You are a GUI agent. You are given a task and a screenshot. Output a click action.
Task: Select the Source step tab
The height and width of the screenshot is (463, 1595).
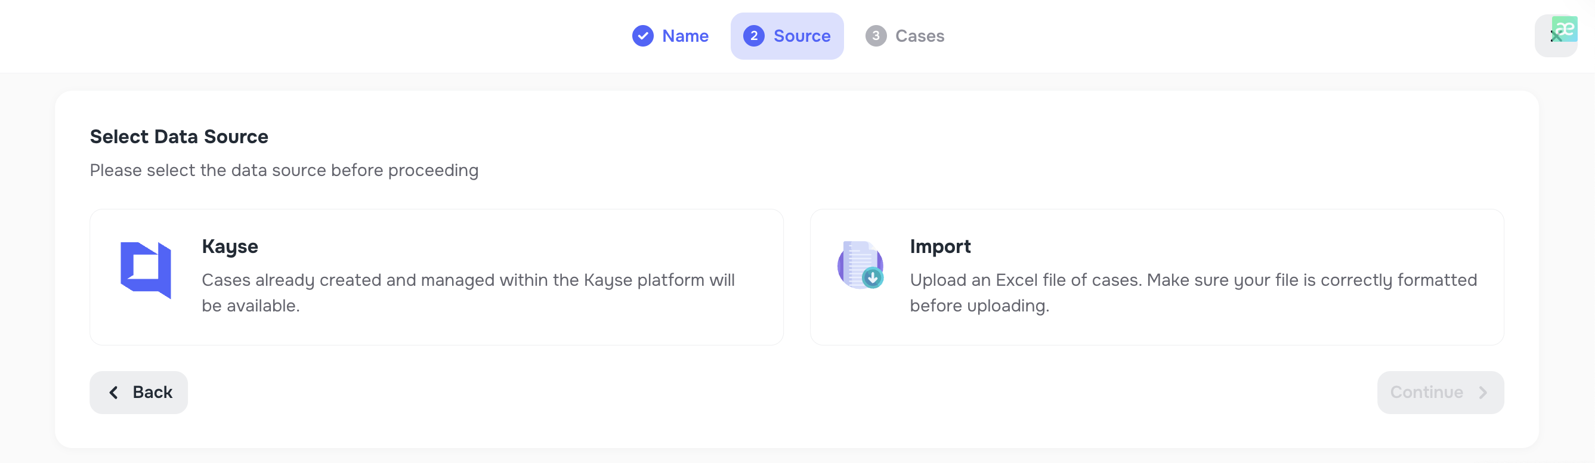(786, 36)
